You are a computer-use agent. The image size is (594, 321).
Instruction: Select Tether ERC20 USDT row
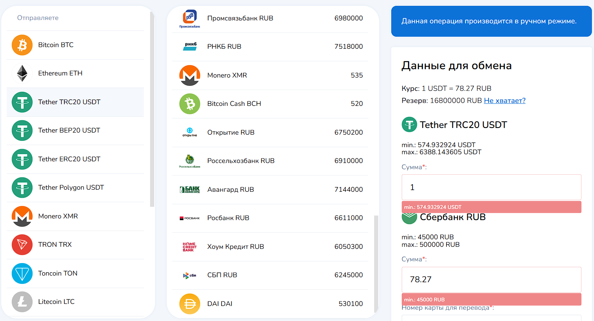[x=75, y=159]
